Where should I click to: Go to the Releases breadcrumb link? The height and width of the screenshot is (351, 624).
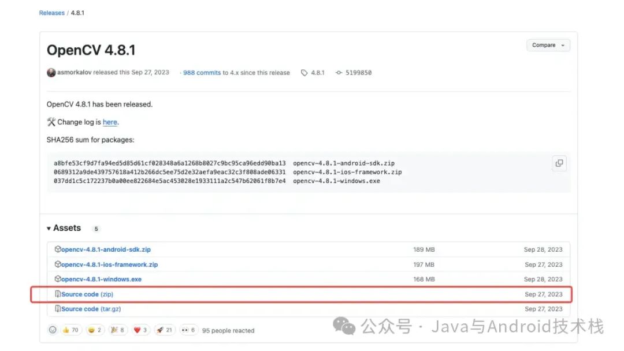click(x=52, y=13)
